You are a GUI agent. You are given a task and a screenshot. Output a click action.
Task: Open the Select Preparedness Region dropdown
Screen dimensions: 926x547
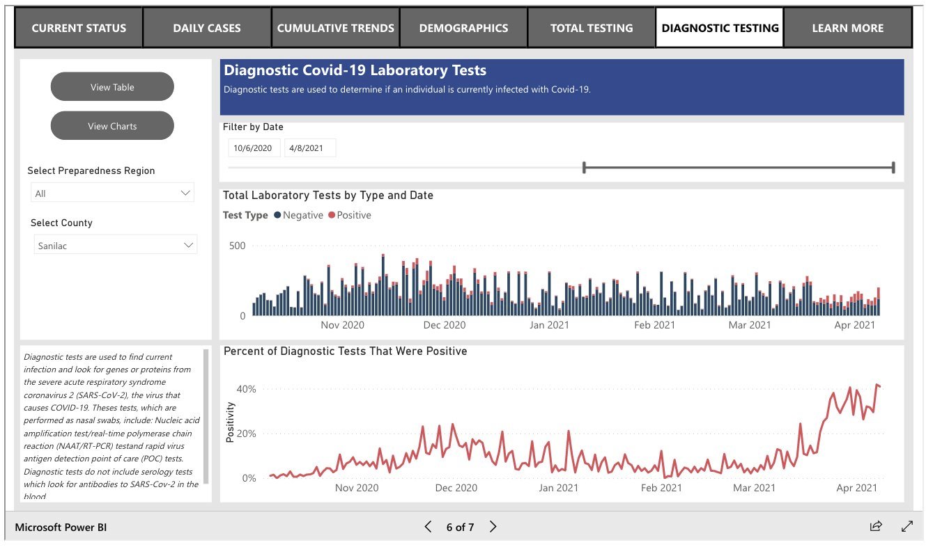tap(112, 193)
